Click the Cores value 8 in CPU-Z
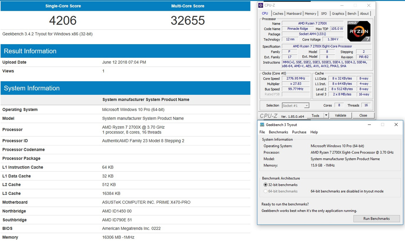The width and height of the screenshot is (405, 244). 339,106
